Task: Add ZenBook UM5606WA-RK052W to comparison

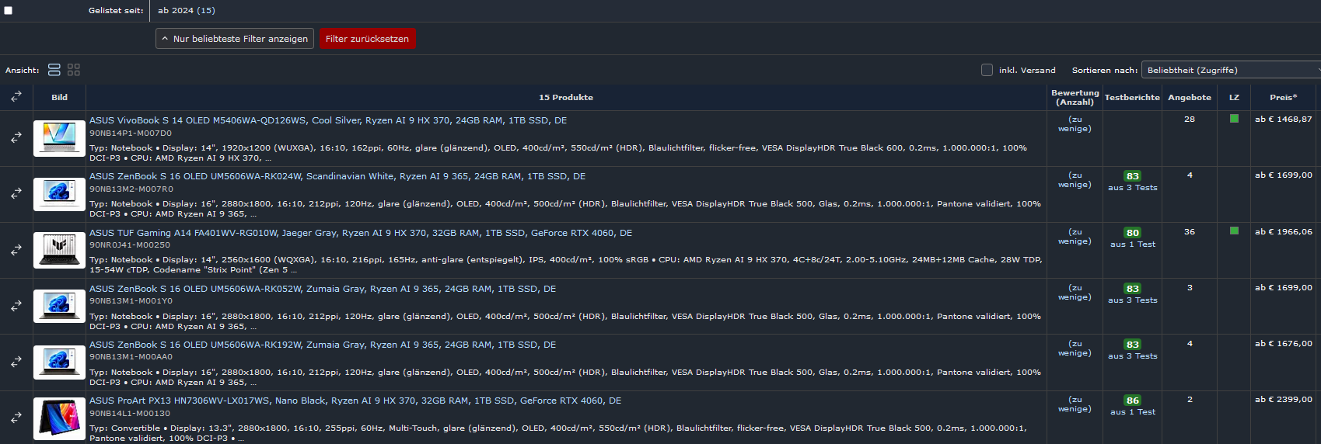Action: pos(16,306)
